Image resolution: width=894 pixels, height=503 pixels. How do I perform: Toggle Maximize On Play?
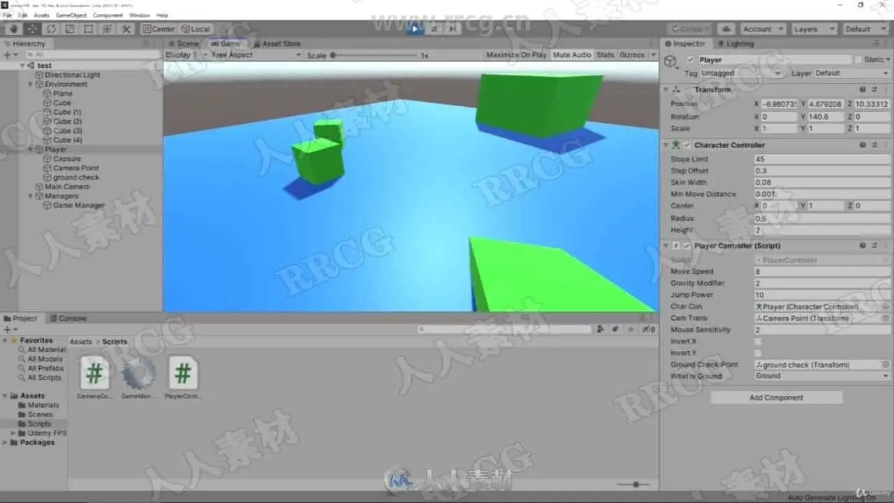[516, 54]
